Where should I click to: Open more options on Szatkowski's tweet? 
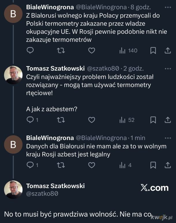(168, 69)
